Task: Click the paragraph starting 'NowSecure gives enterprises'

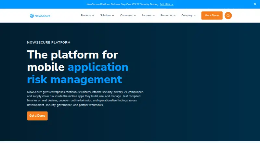Action: click(85, 98)
